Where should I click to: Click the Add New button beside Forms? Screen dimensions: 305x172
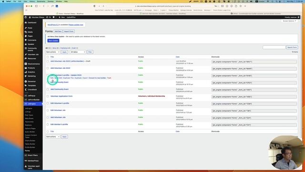pyautogui.click(x=58, y=32)
